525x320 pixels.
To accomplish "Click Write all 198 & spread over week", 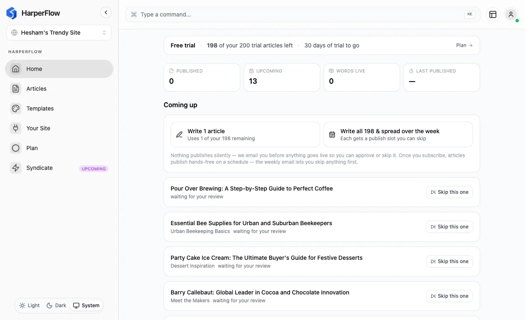I will (x=398, y=134).
